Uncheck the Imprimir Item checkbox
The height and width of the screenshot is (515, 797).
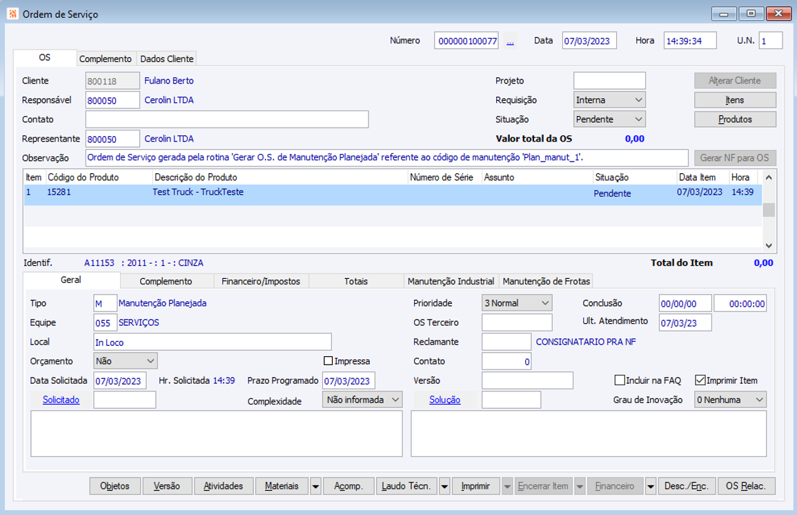click(x=700, y=380)
